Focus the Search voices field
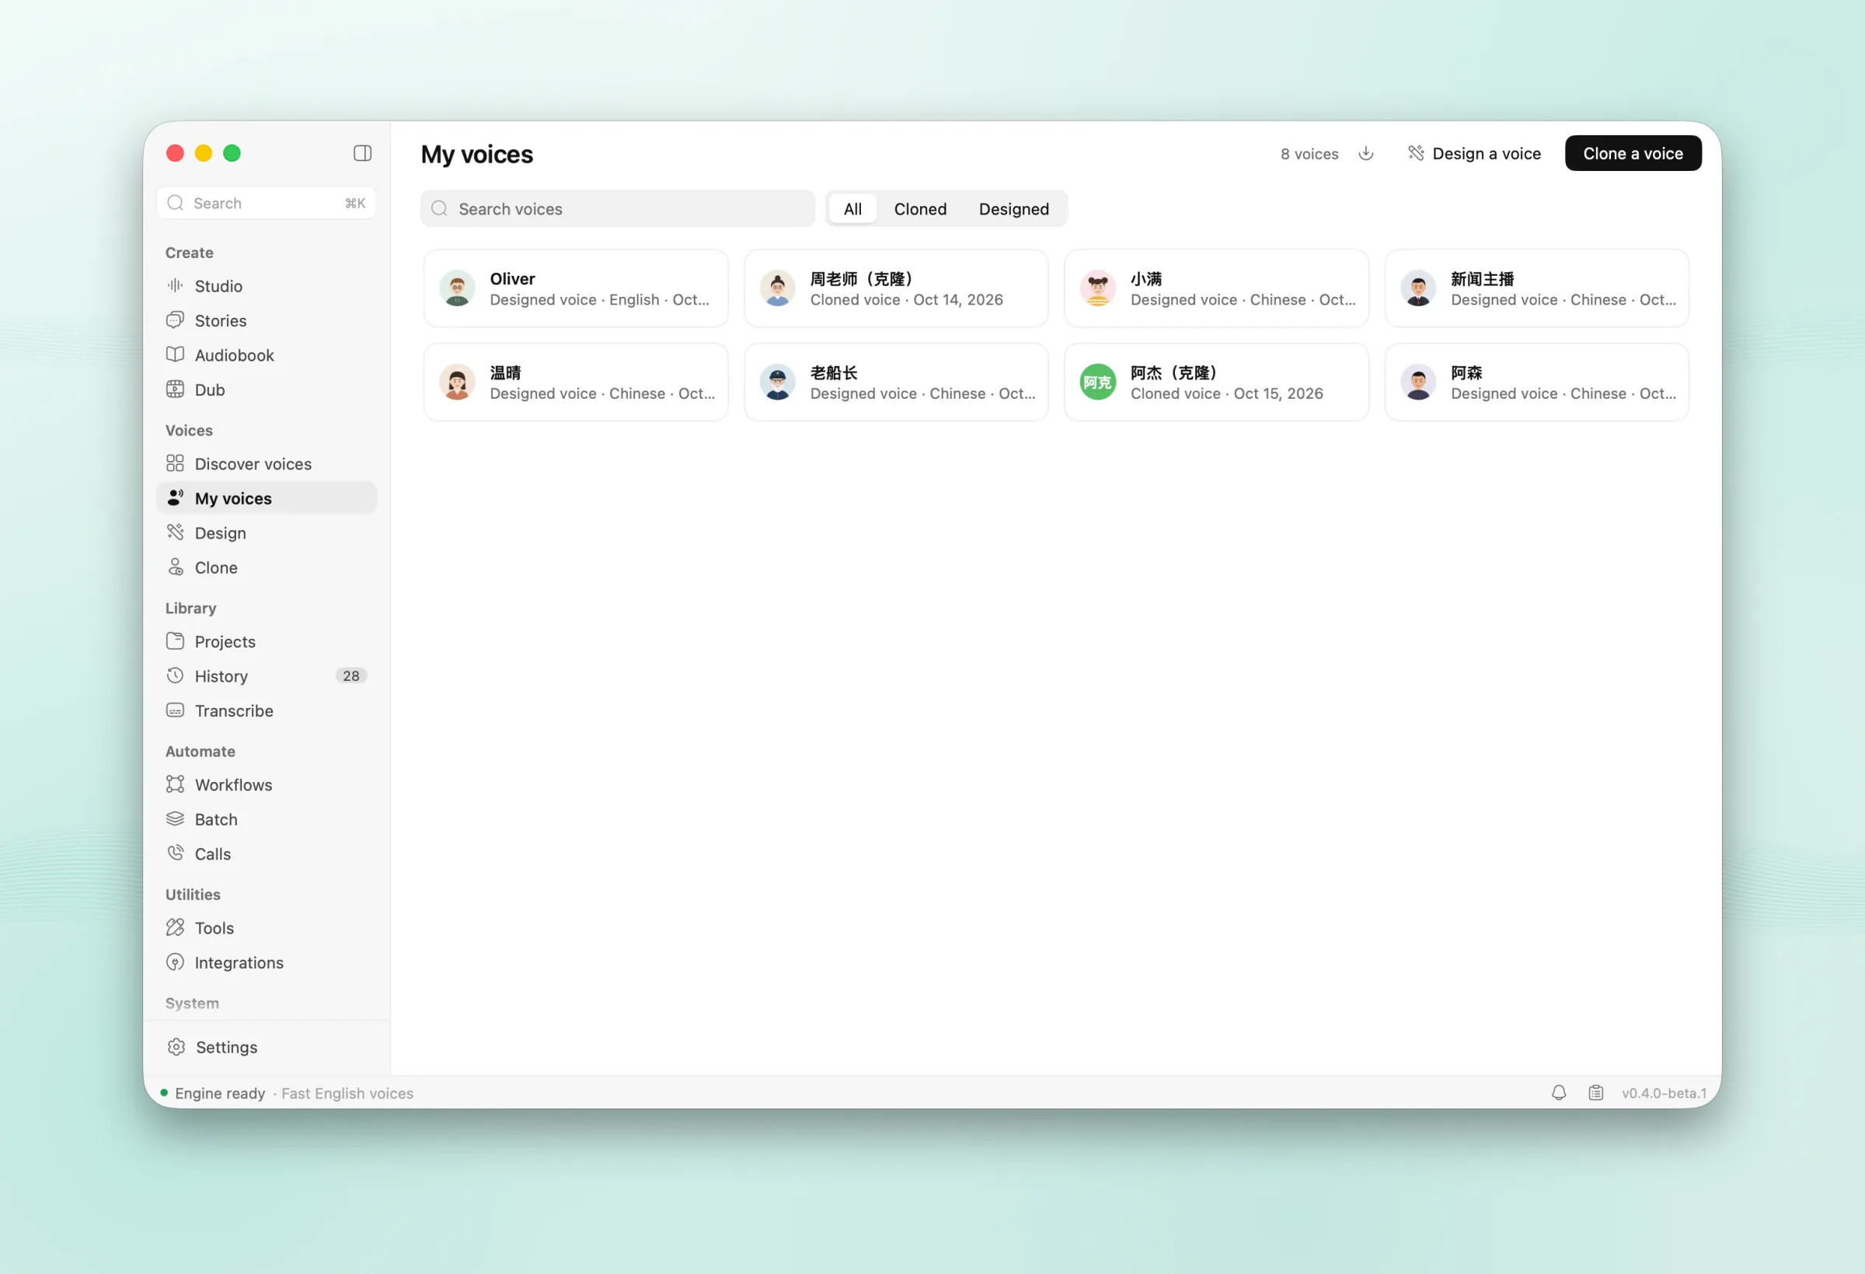The height and width of the screenshot is (1274, 1865). click(617, 210)
